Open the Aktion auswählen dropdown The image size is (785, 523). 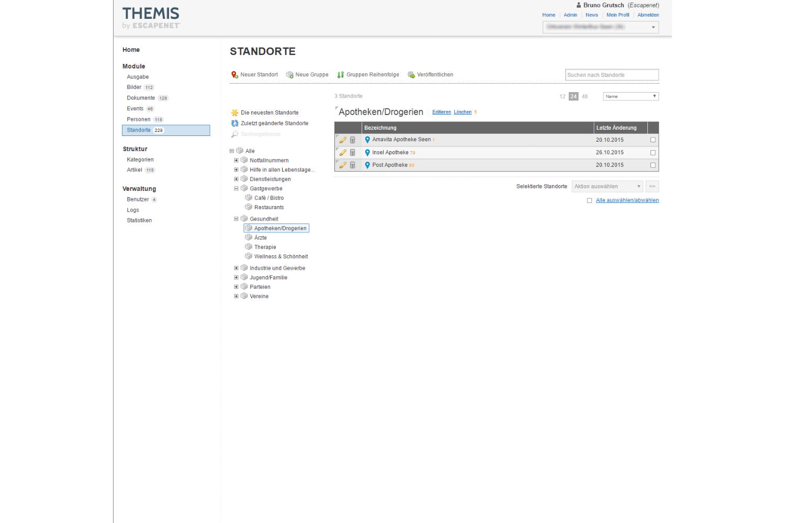(607, 187)
